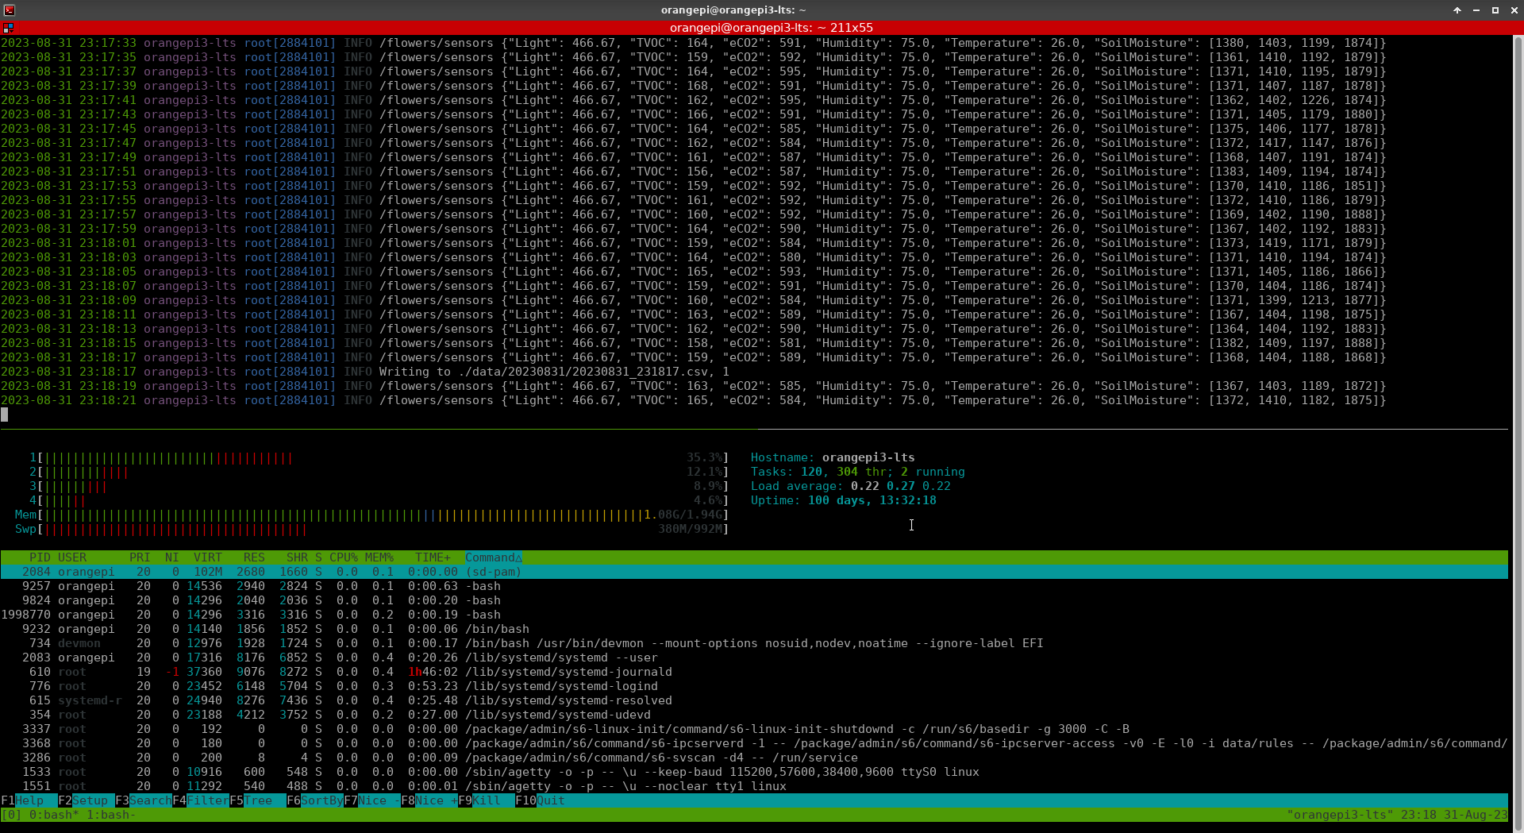The width and height of the screenshot is (1524, 833).
Task: Select the agetty ttyS0 process row
Action: click(754, 772)
